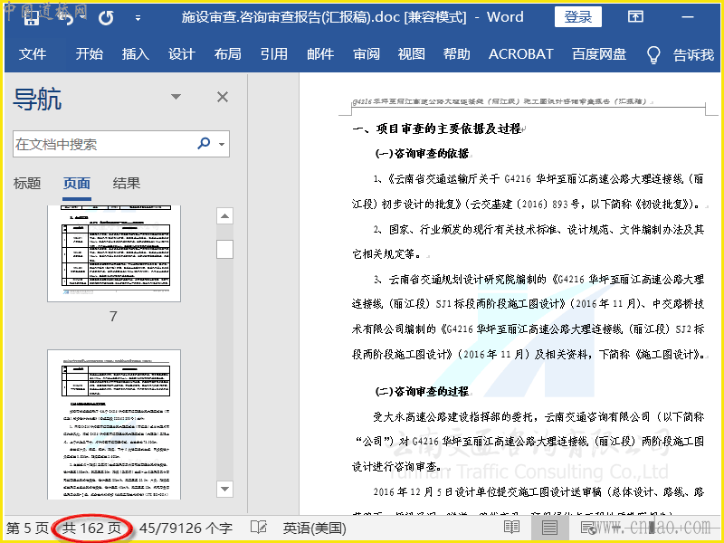Expand search options arrow beside magnifier

(x=222, y=144)
